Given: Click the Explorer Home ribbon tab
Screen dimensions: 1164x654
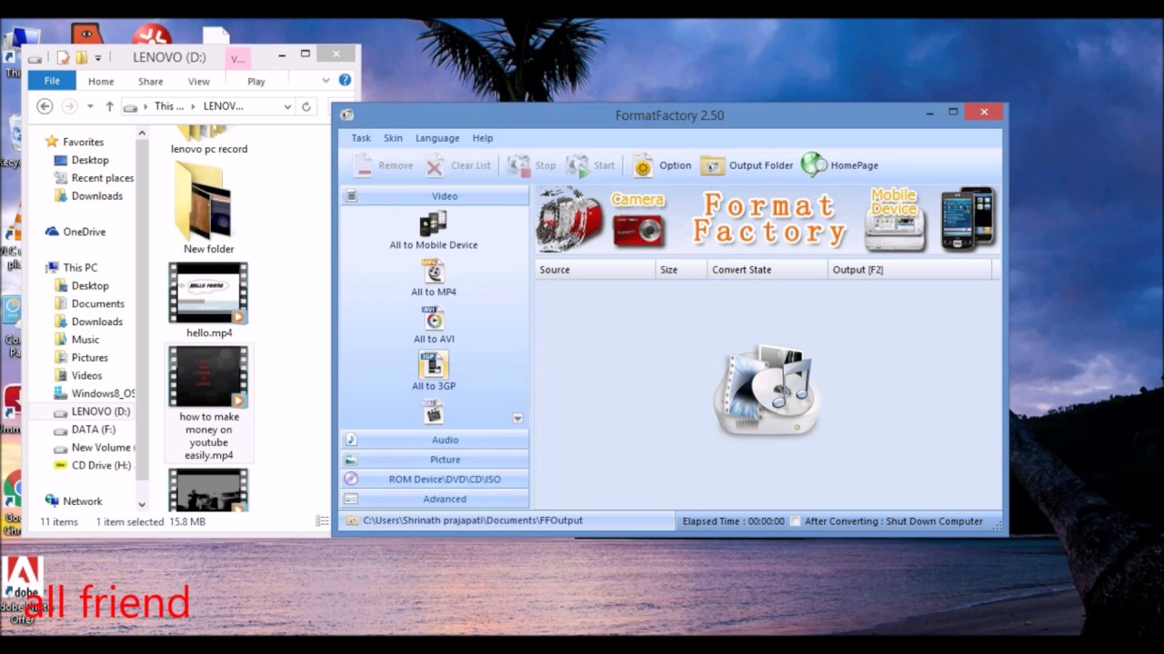Looking at the screenshot, I should (101, 81).
